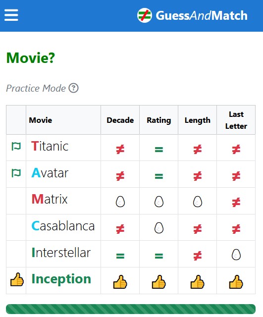Reveal the Length egg for Matrix

(x=198, y=202)
